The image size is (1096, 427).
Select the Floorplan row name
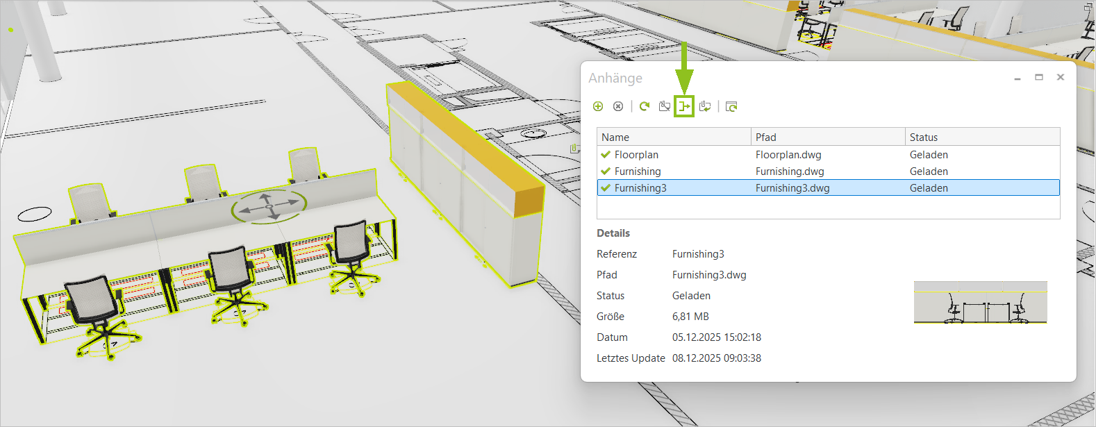636,155
